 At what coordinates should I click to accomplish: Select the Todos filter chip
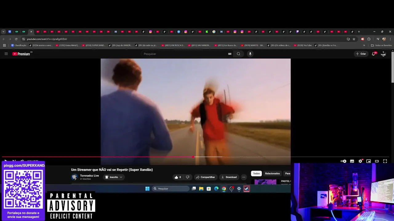click(x=256, y=173)
